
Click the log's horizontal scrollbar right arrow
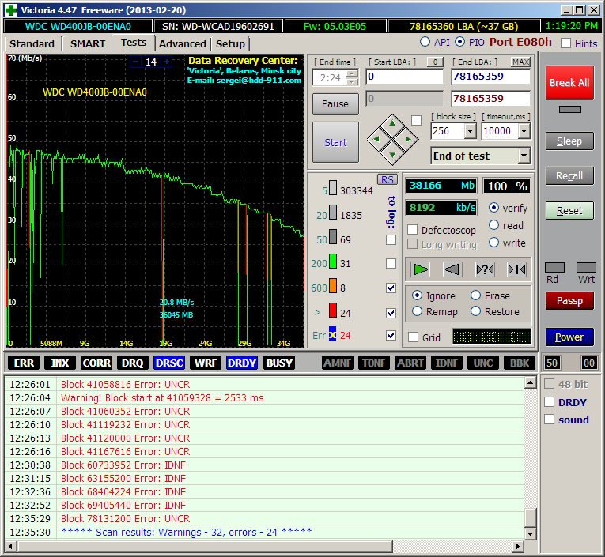pos(518,546)
